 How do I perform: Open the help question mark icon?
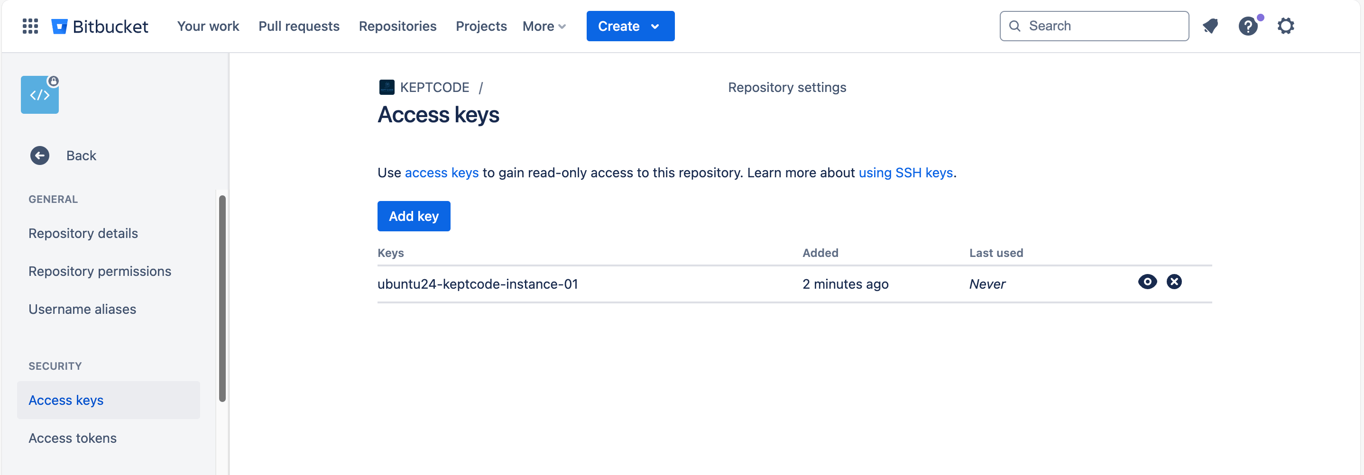pos(1247,26)
